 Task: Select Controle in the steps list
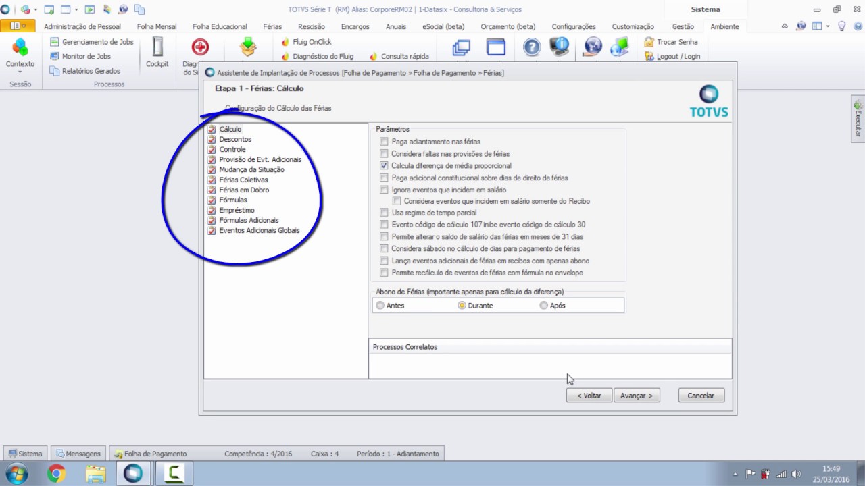(x=232, y=149)
